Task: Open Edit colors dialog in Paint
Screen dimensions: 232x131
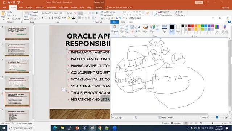Action: tap(217, 29)
